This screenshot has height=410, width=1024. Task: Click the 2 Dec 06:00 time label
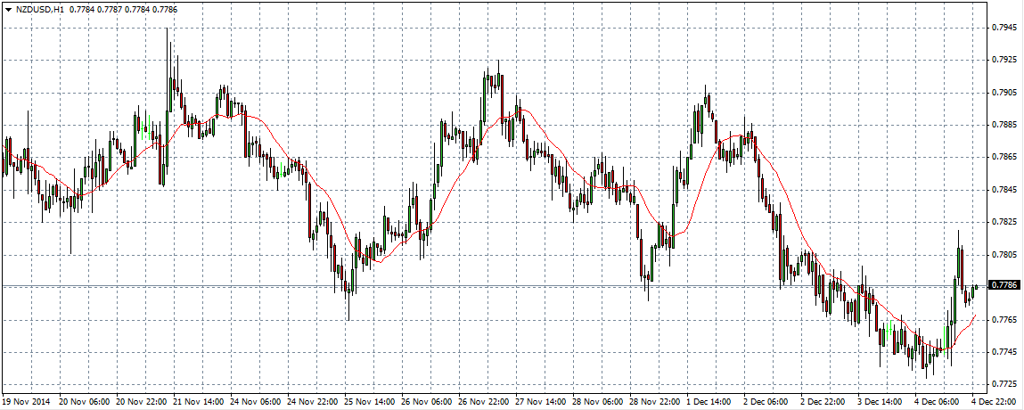[x=765, y=402]
